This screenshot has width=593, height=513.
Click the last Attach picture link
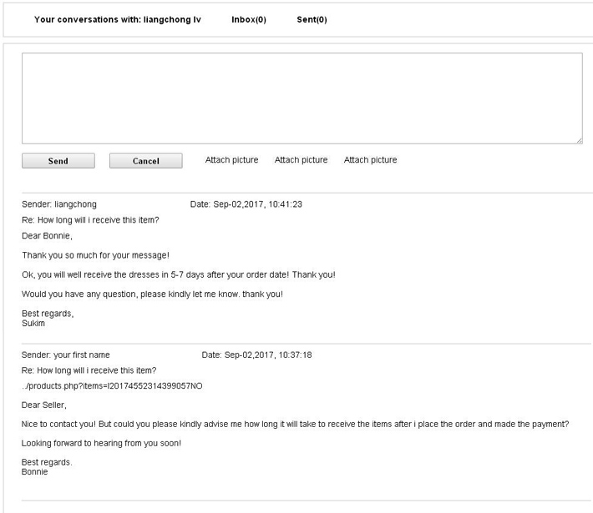[x=370, y=160]
